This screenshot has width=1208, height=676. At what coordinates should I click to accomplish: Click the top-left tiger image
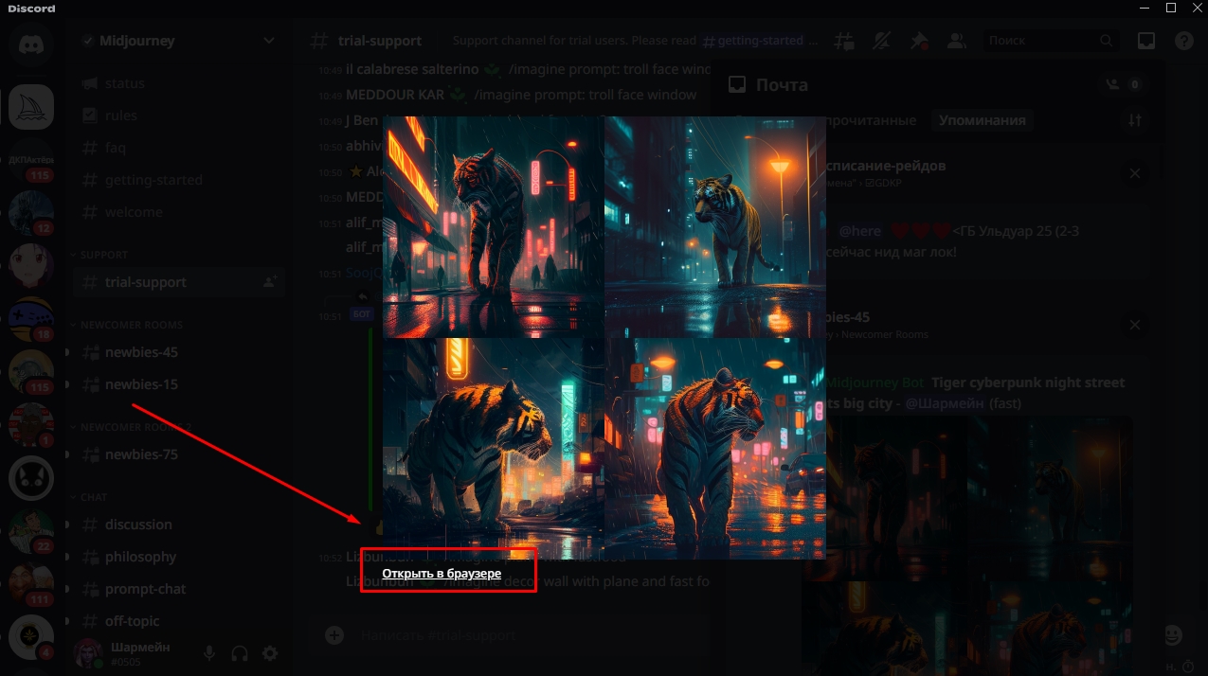tap(493, 226)
